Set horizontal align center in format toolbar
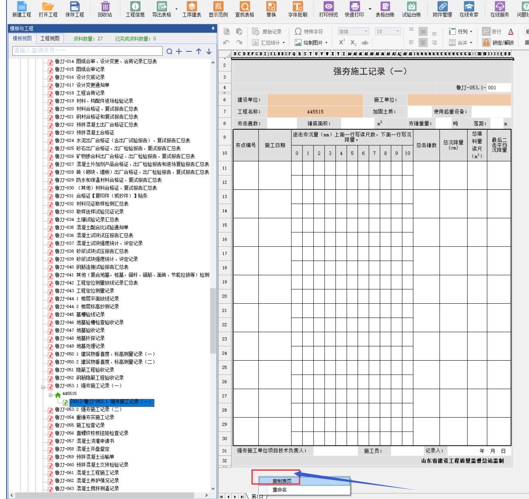Viewport: 529px width, 499px height. 423,43
